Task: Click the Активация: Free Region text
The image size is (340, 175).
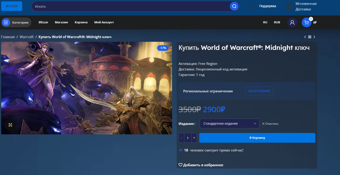Action: tap(198, 64)
